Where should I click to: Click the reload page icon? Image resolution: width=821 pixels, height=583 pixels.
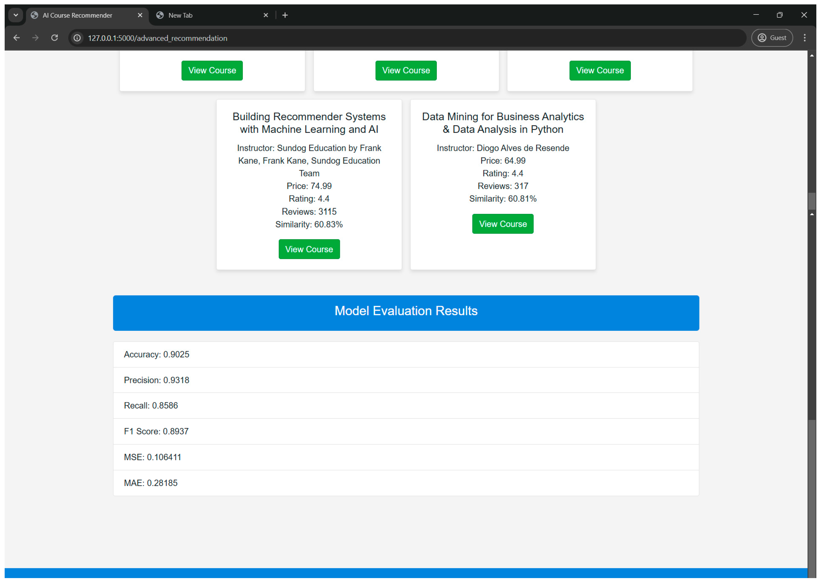point(54,38)
